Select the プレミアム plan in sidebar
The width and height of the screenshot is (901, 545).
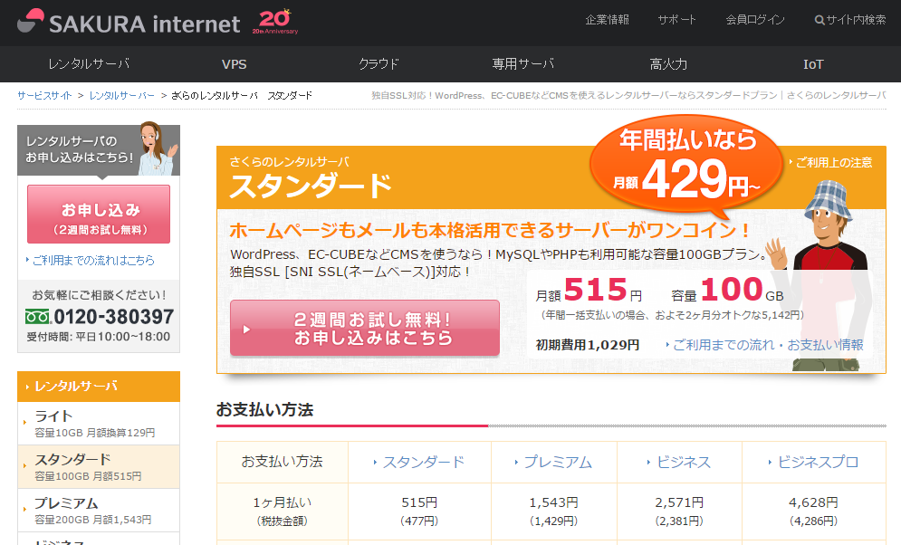99,511
